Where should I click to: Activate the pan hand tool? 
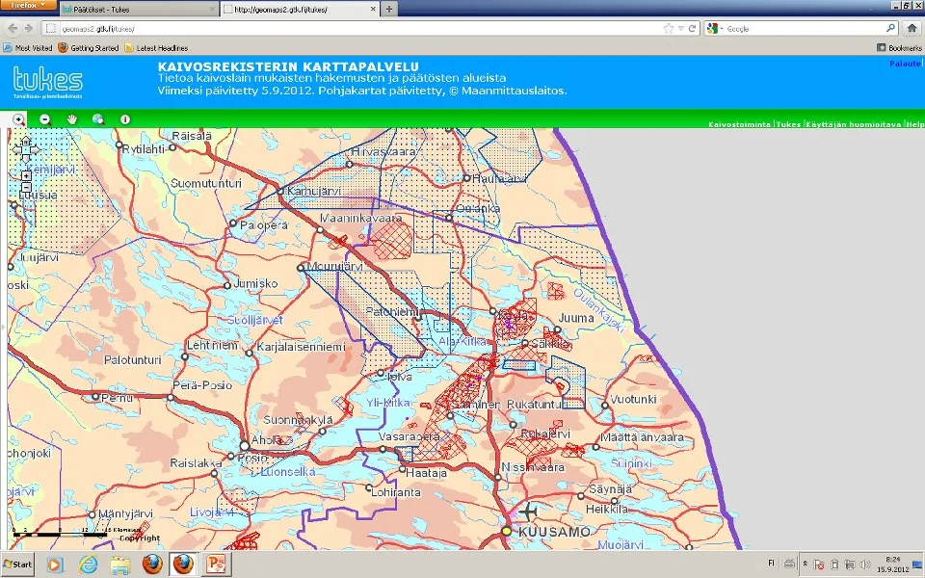pos(71,119)
